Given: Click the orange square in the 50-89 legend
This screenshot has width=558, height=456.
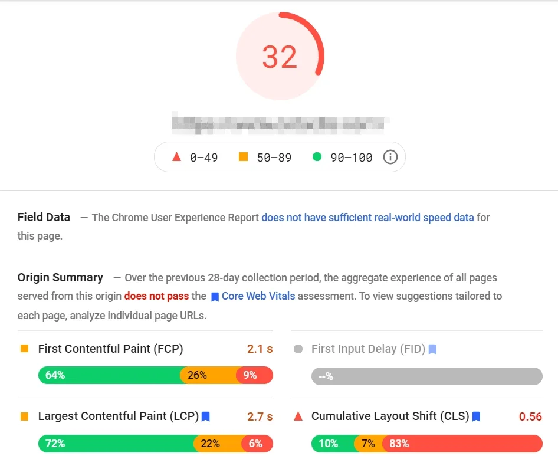Looking at the screenshot, I should click(x=244, y=157).
